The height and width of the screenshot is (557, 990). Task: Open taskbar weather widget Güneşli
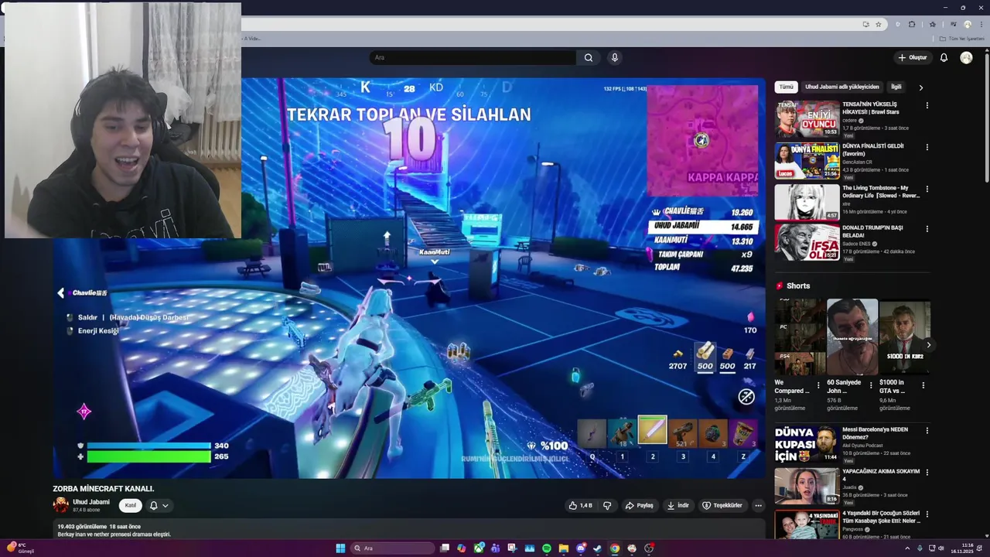[x=21, y=548]
